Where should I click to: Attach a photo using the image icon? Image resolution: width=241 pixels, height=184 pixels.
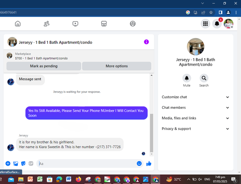click(x=15, y=163)
